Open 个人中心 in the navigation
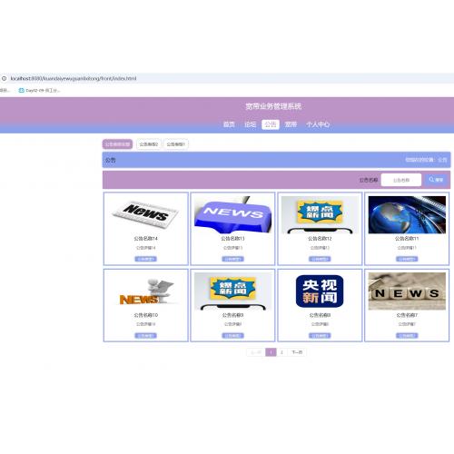The width and height of the screenshot is (454, 454). click(x=318, y=124)
